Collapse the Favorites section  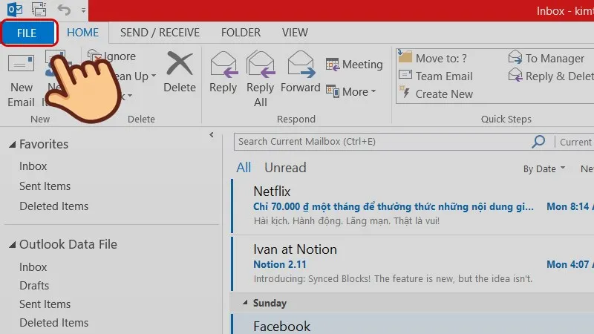[x=13, y=144]
